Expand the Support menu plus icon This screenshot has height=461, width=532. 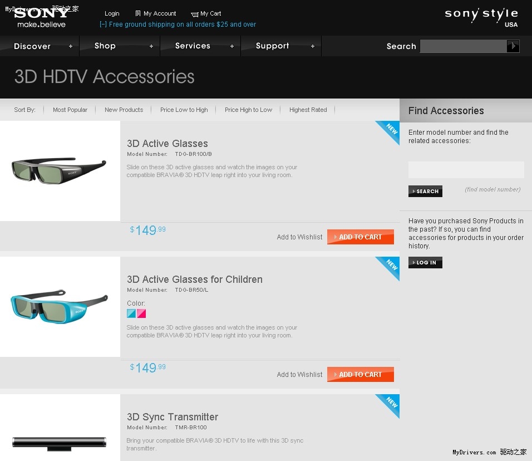click(x=313, y=46)
